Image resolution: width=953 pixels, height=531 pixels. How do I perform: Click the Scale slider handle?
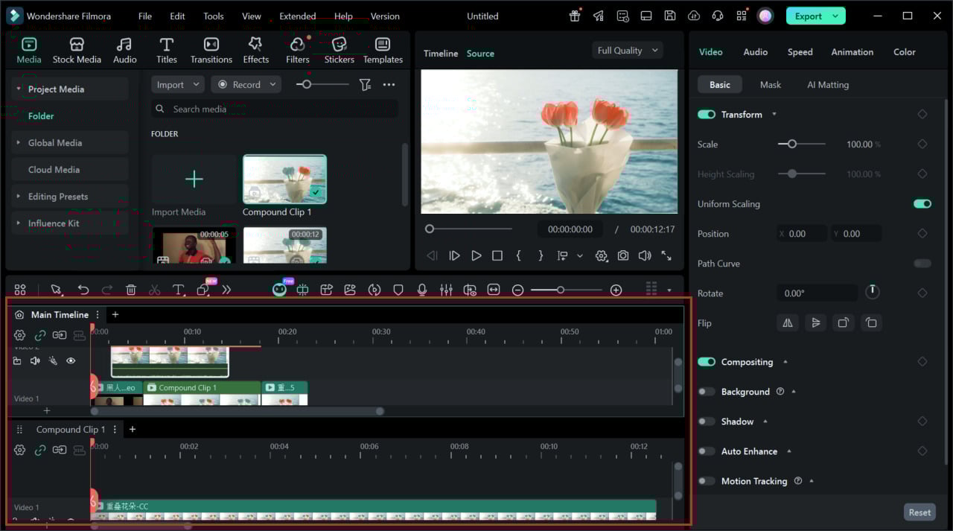pyautogui.click(x=792, y=144)
